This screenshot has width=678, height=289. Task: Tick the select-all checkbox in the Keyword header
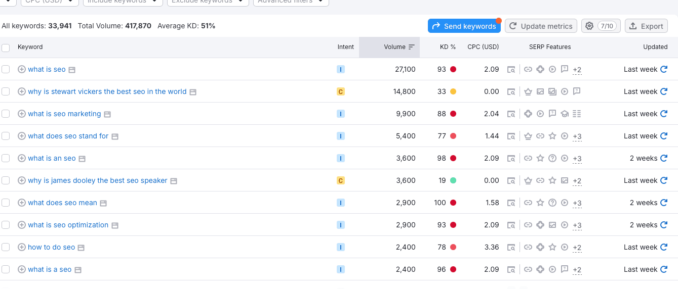(x=6, y=47)
